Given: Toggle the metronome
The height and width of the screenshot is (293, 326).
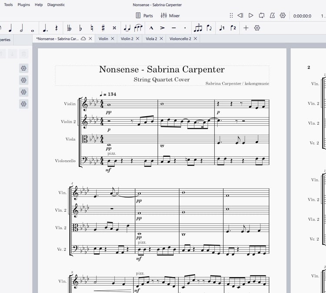Looking at the screenshot, I should pyautogui.click(x=272, y=15).
